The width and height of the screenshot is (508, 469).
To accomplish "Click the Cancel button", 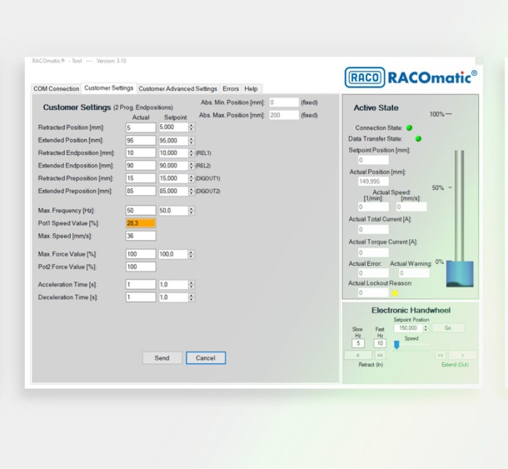I will pos(206,357).
